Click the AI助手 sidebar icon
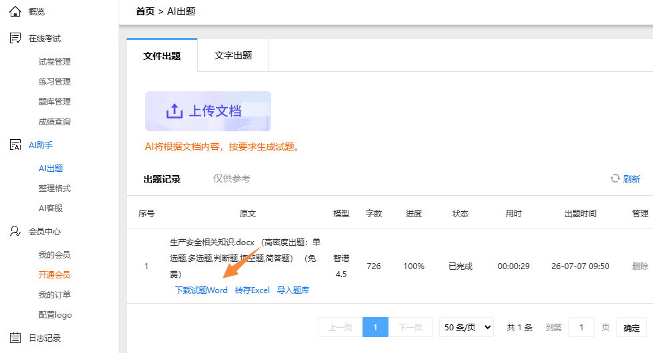 click(15, 145)
